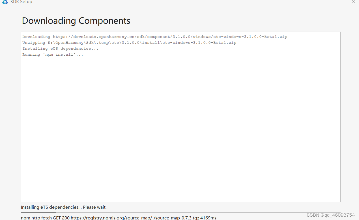Screen dimensions: 359x220
Task: Select the Running 'npm install' log entry
Action: 52,54
